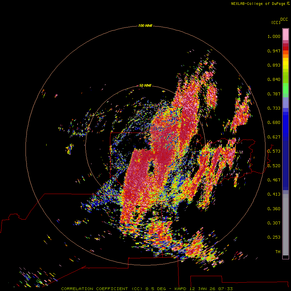Click the 0.467 scale value
Image resolution: width=291 pixels, height=291 pixels.
click(274, 180)
